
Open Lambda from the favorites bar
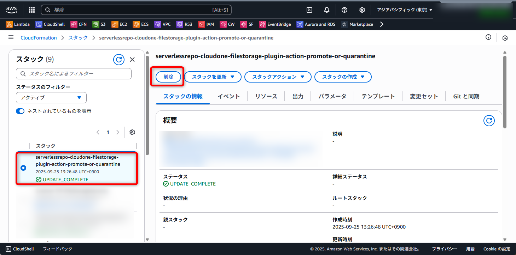18,24
